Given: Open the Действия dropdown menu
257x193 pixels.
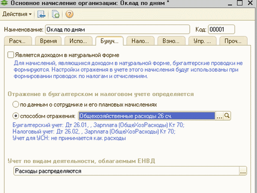Looking at the screenshot, I should tap(17, 14).
